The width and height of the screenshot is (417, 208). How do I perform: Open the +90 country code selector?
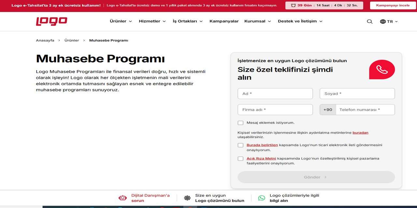point(328,110)
